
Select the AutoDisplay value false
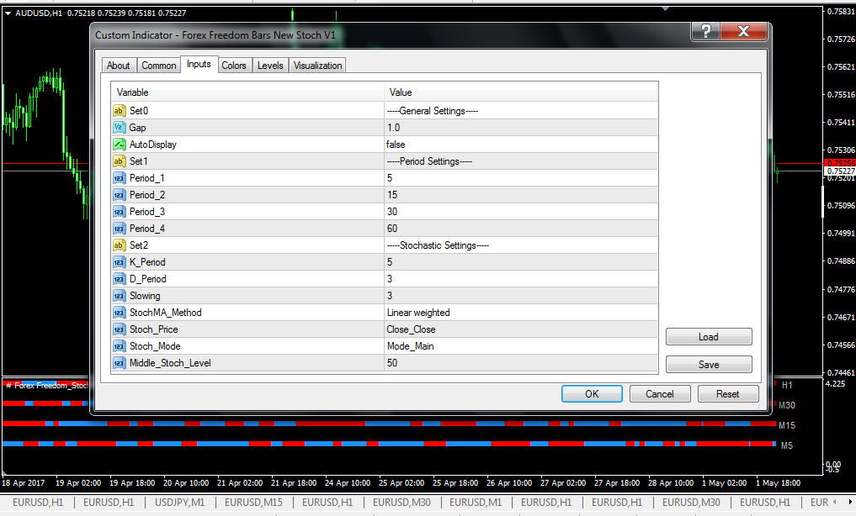coord(396,145)
